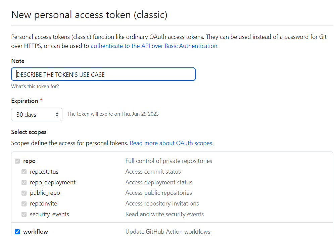This screenshot has width=334, height=236.
Task: Click the Note input field
Action: point(103,74)
